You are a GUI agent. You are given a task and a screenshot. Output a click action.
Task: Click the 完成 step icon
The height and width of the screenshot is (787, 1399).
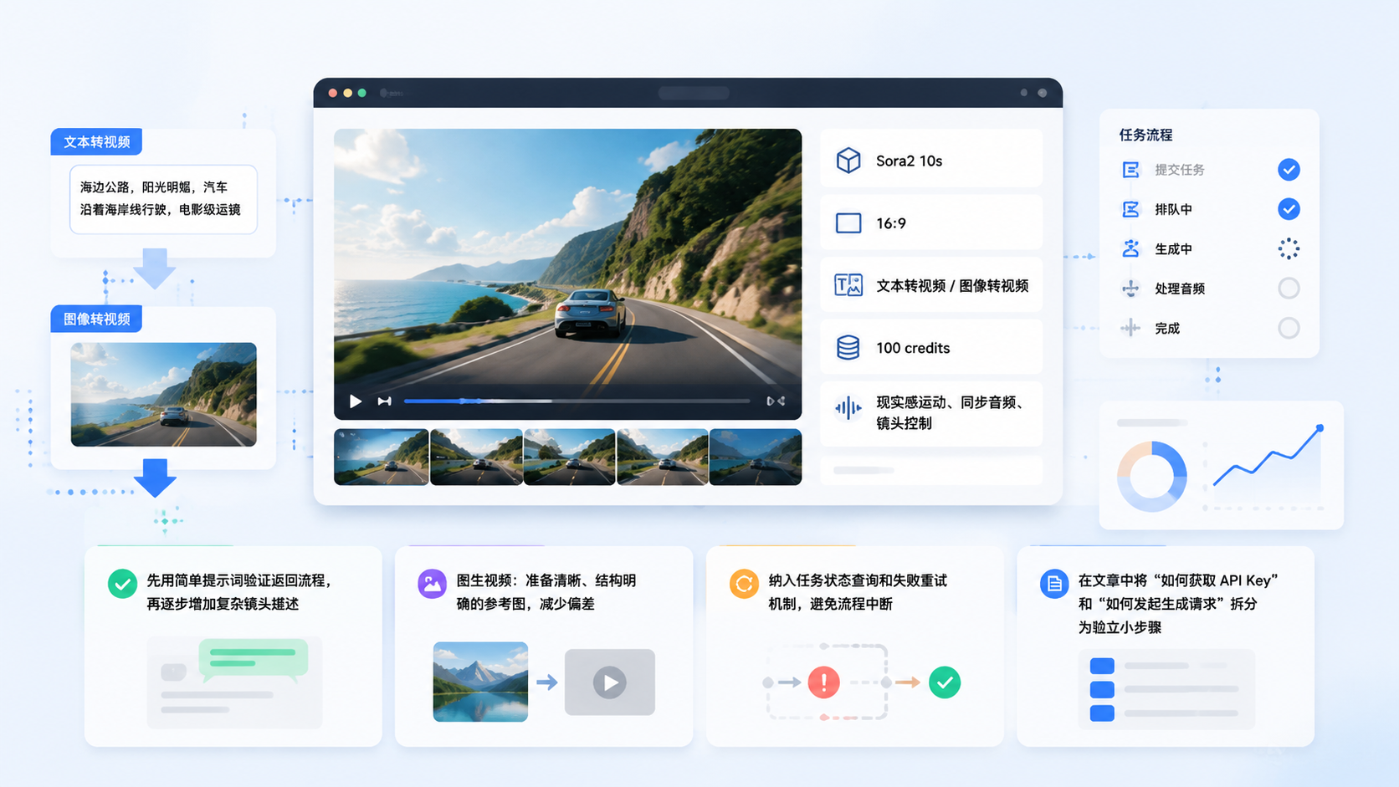tap(1130, 328)
